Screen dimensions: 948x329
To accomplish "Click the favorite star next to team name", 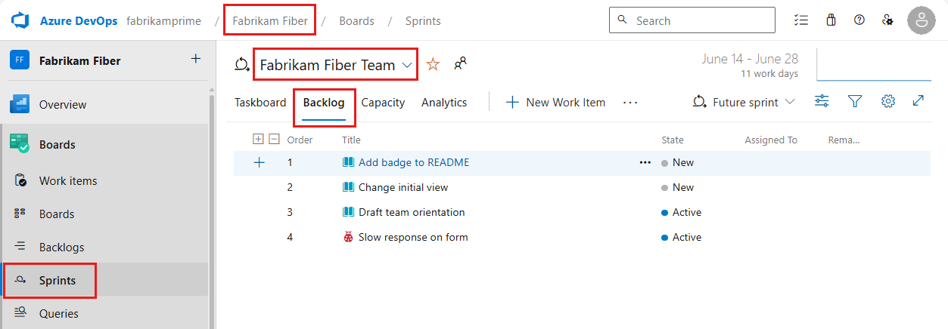I will [433, 65].
